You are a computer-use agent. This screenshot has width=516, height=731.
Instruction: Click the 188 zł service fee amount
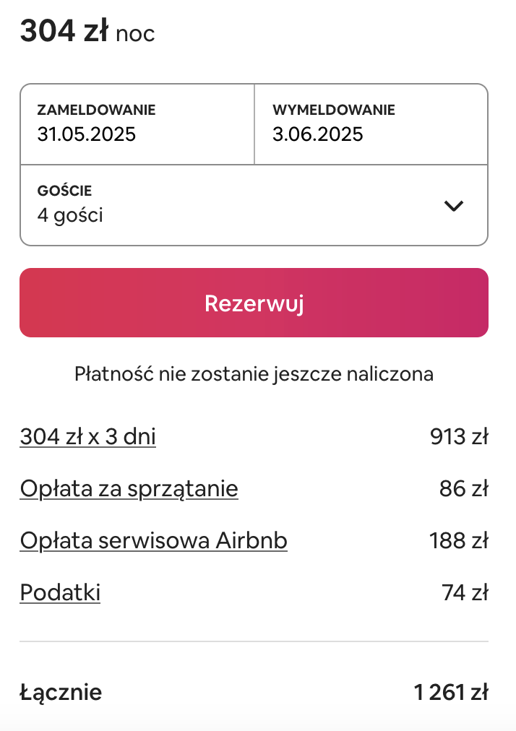pyautogui.click(x=459, y=541)
